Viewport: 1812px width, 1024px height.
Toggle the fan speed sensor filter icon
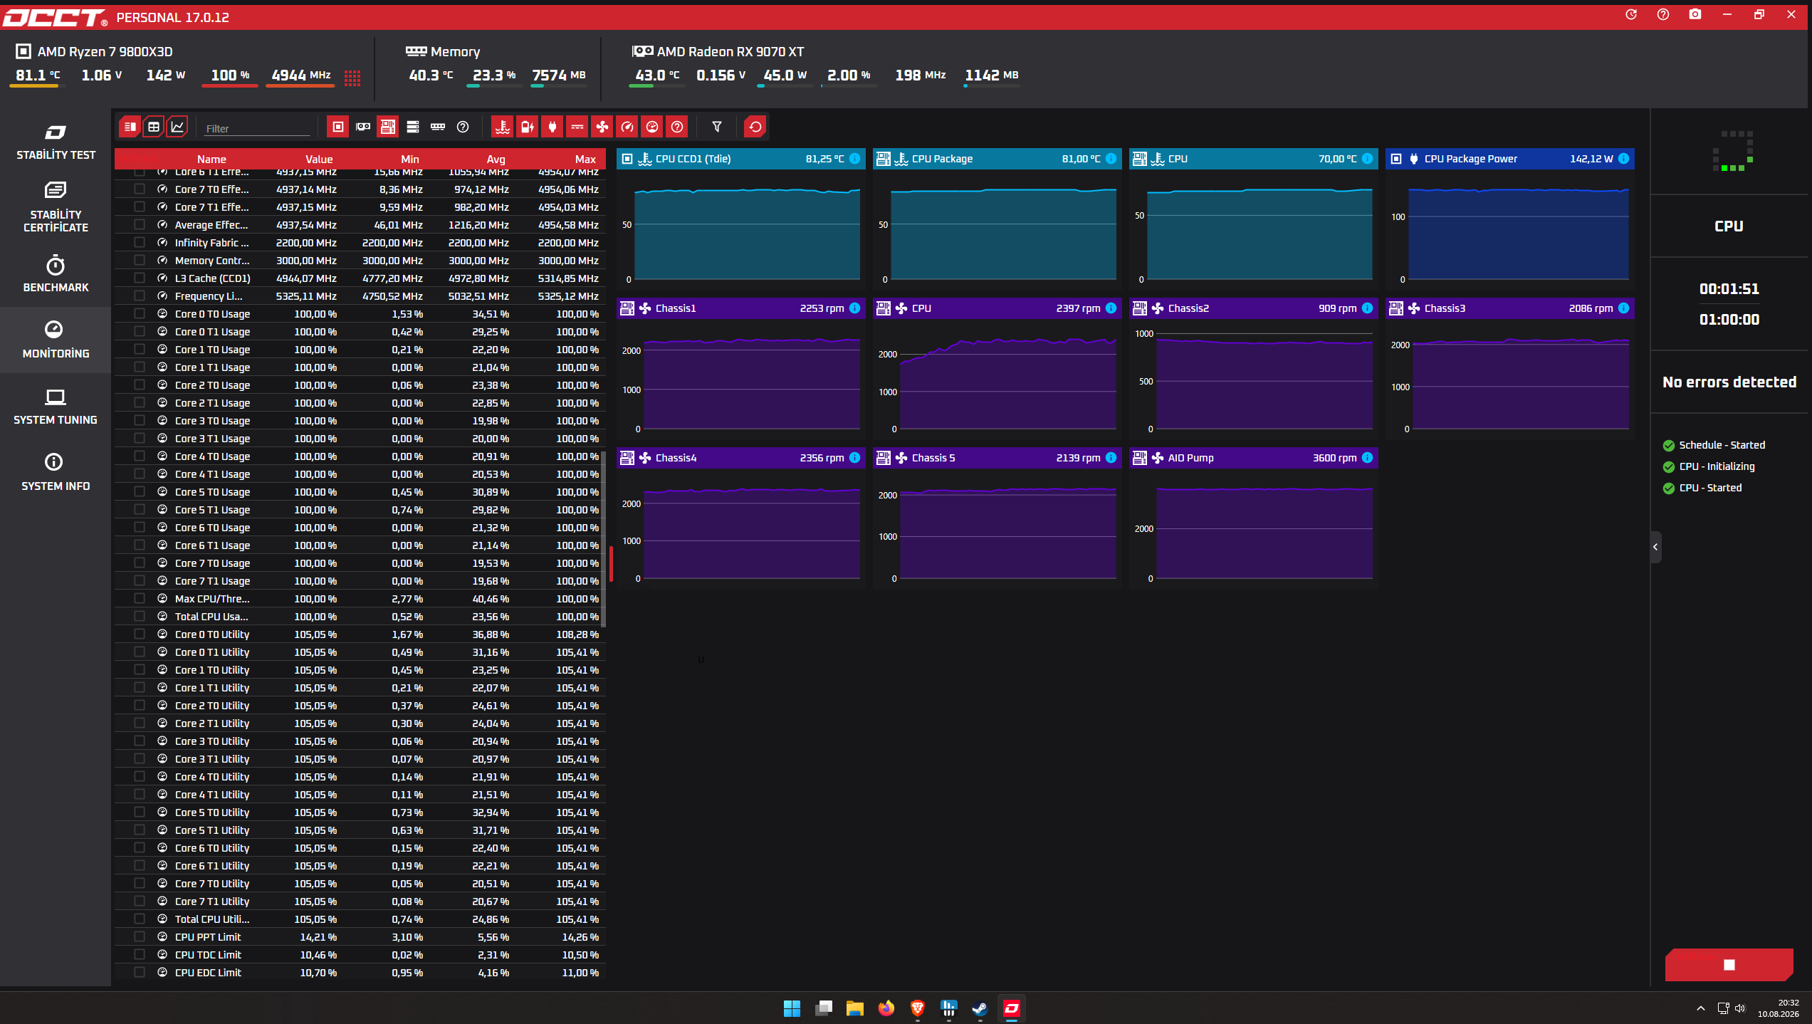[602, 127]
